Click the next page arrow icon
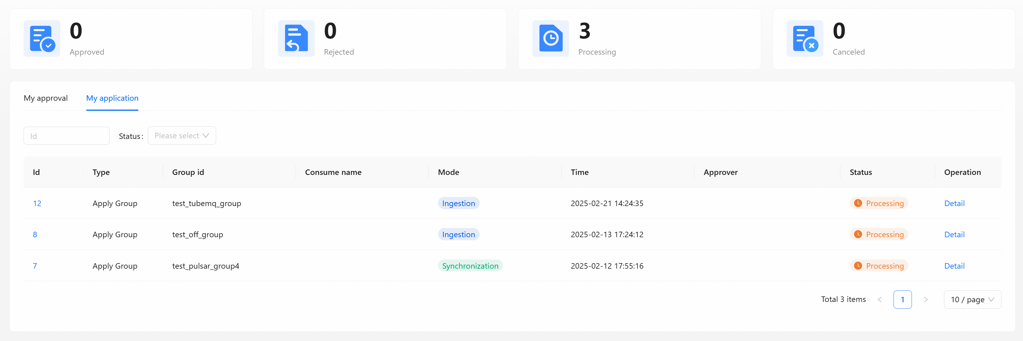 (925, 299)
